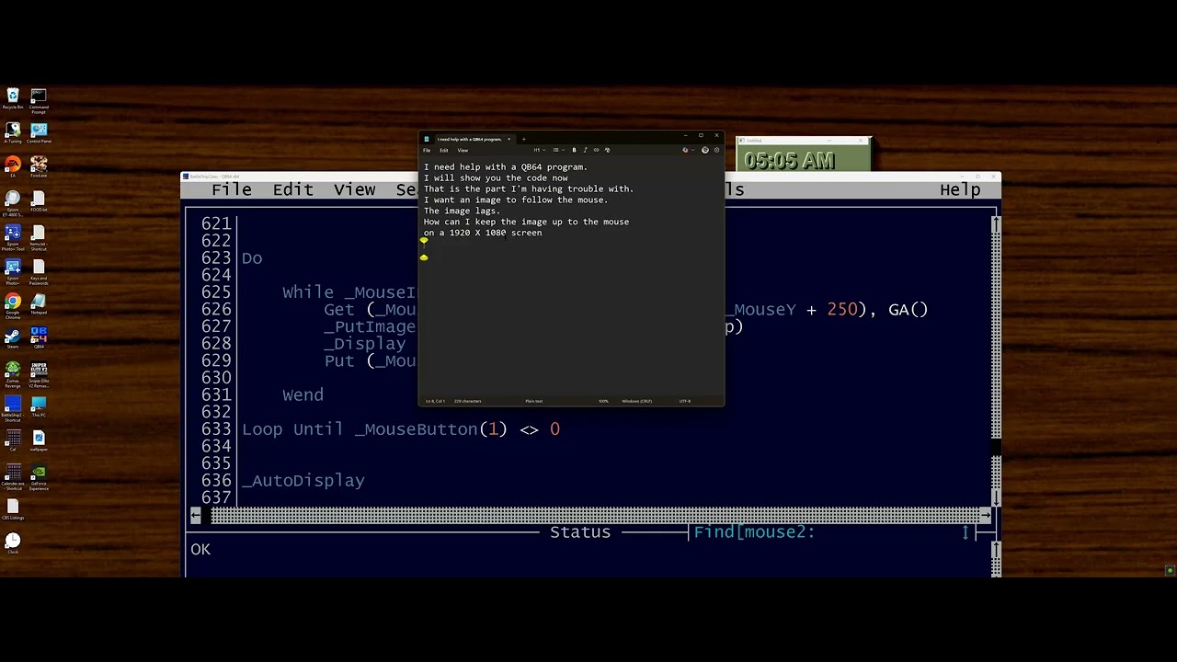The image size is (1177, 662).
Task: Open Keys and Passwords desktop file
Action: [x=39, y=272]
